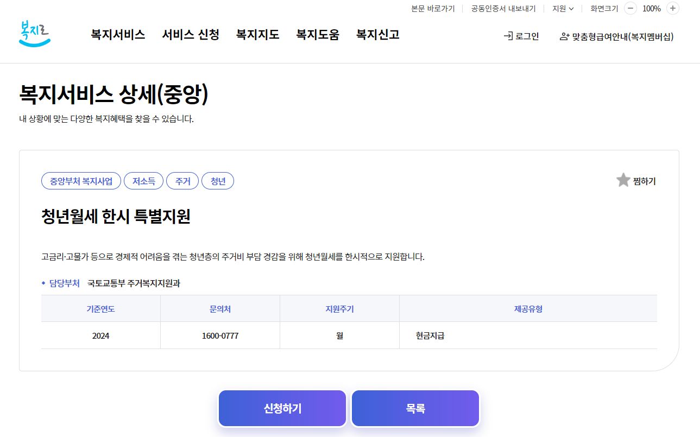
Task: Click the 목록 button
Action: (x=415, y=407)
